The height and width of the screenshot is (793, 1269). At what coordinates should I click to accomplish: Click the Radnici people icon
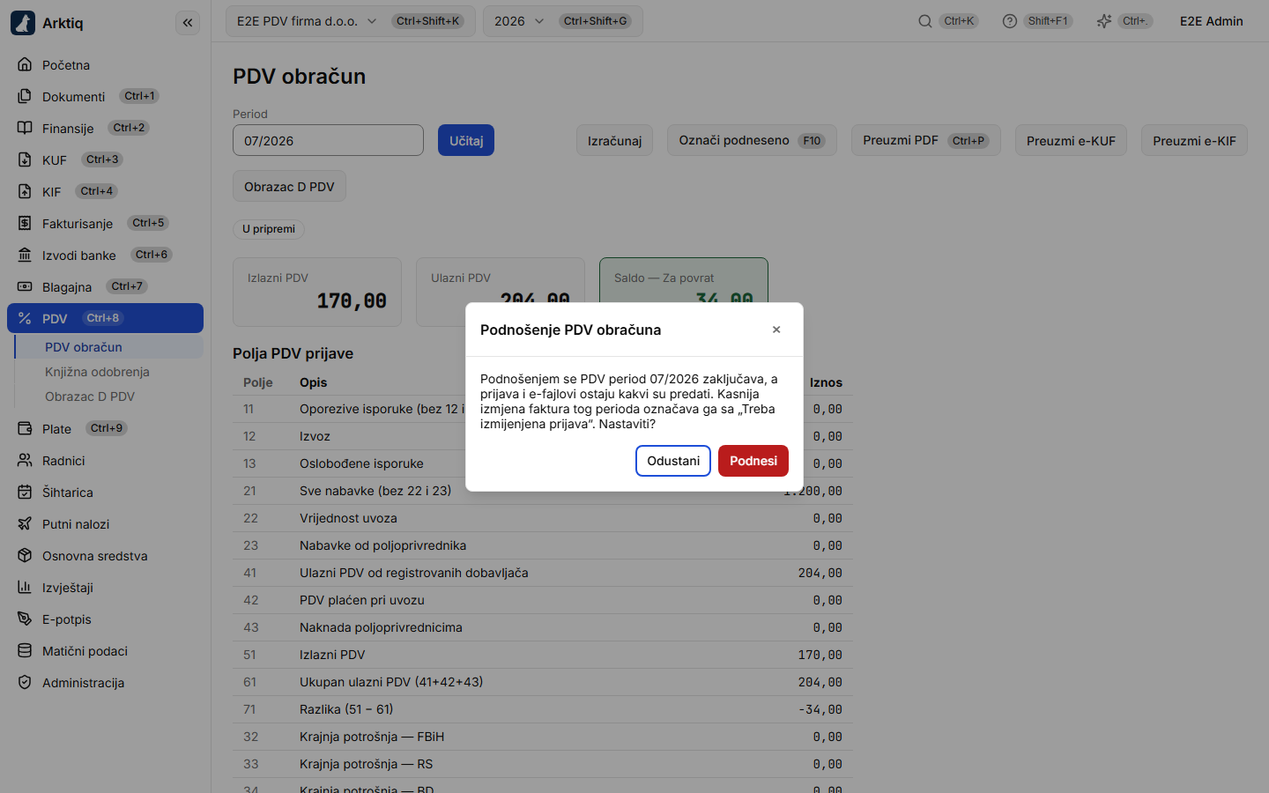tap(25, 460)
